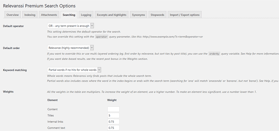Click the Weights section label
Screen dimensions: 279x131
(x=9, y=92)
